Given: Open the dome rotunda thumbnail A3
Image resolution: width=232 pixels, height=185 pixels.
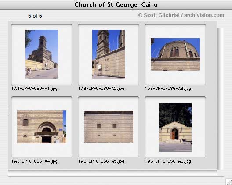Looking at the screenshot, I should (175, 54).
